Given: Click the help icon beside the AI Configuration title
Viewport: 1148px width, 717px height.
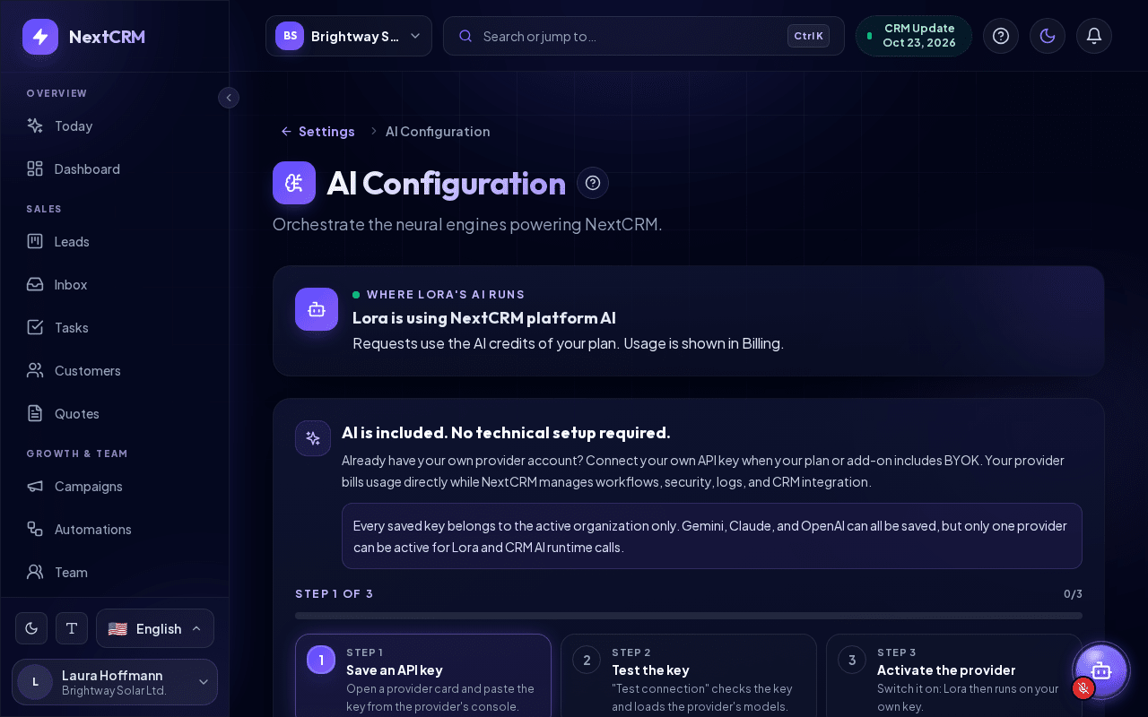Looking at the screenshot, I should click(593, 183).
